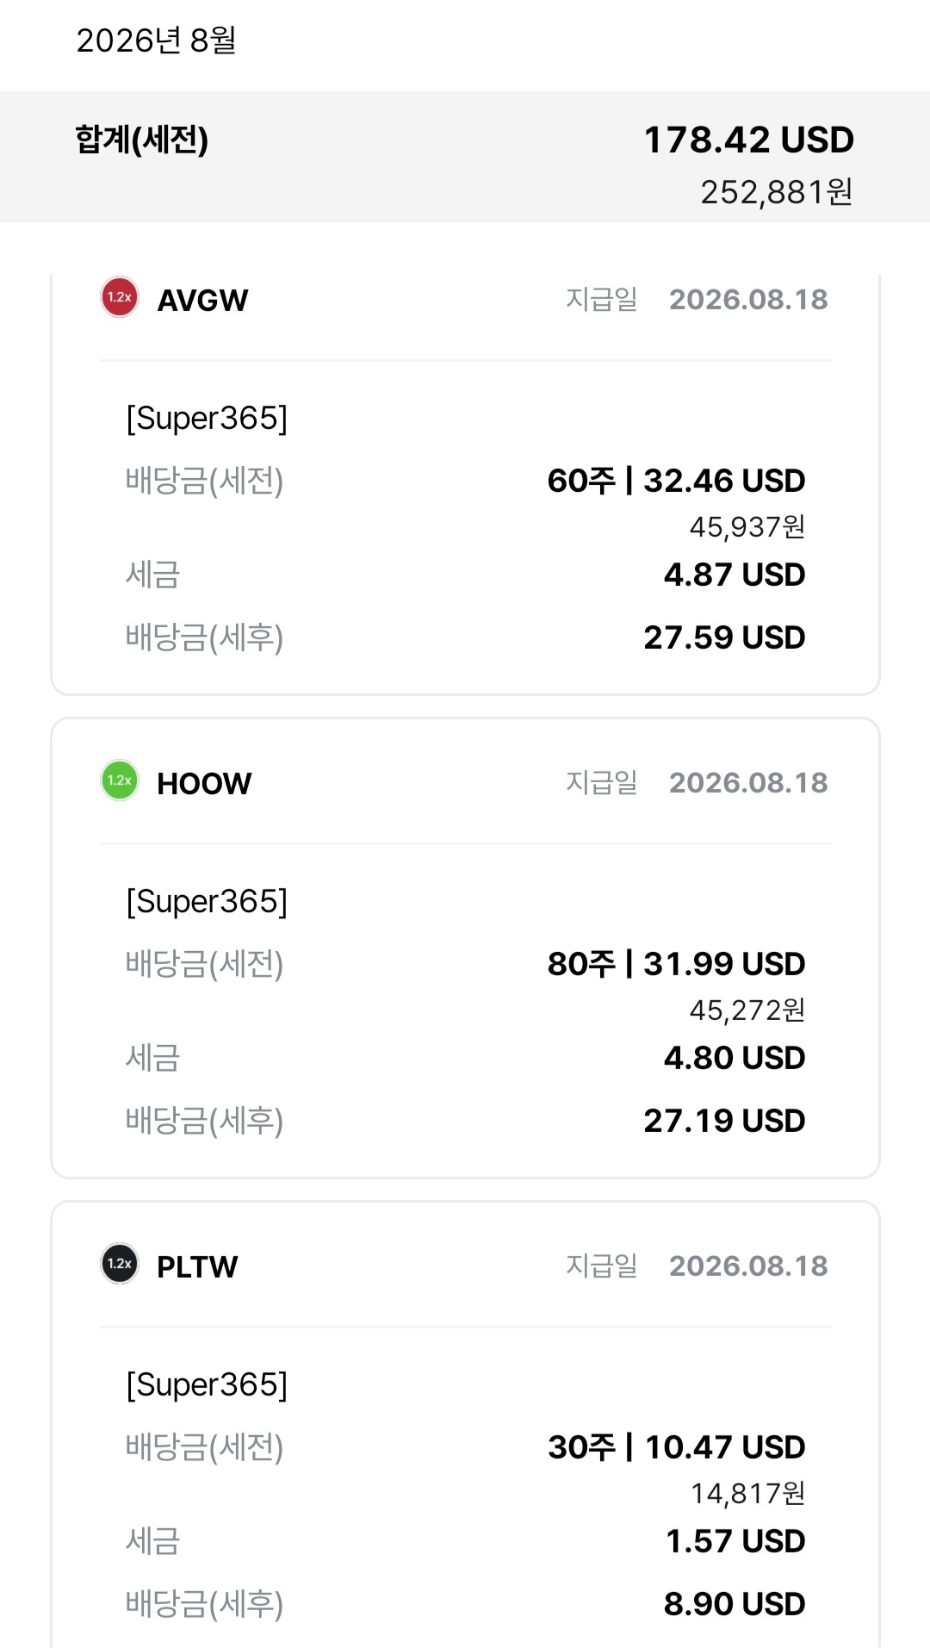
Task: Select HOOW payment date 2026.08.18
Action: 748,782
